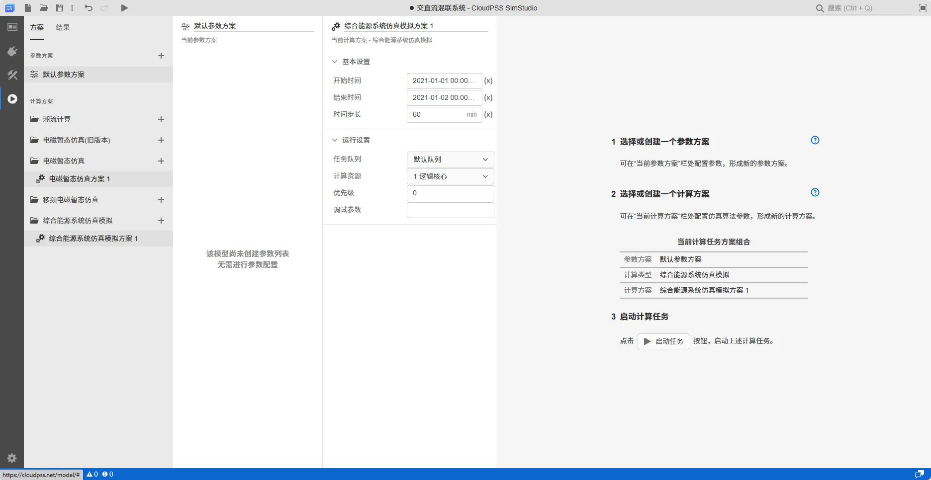Edit the 结束时间 field
This screenshot has width=931, height=480.
444,97
